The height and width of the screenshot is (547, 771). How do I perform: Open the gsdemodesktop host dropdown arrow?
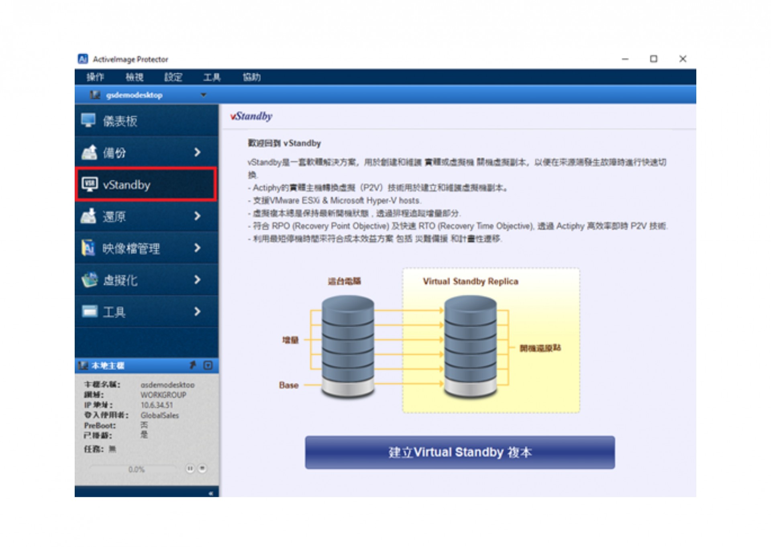click(204, 95)
